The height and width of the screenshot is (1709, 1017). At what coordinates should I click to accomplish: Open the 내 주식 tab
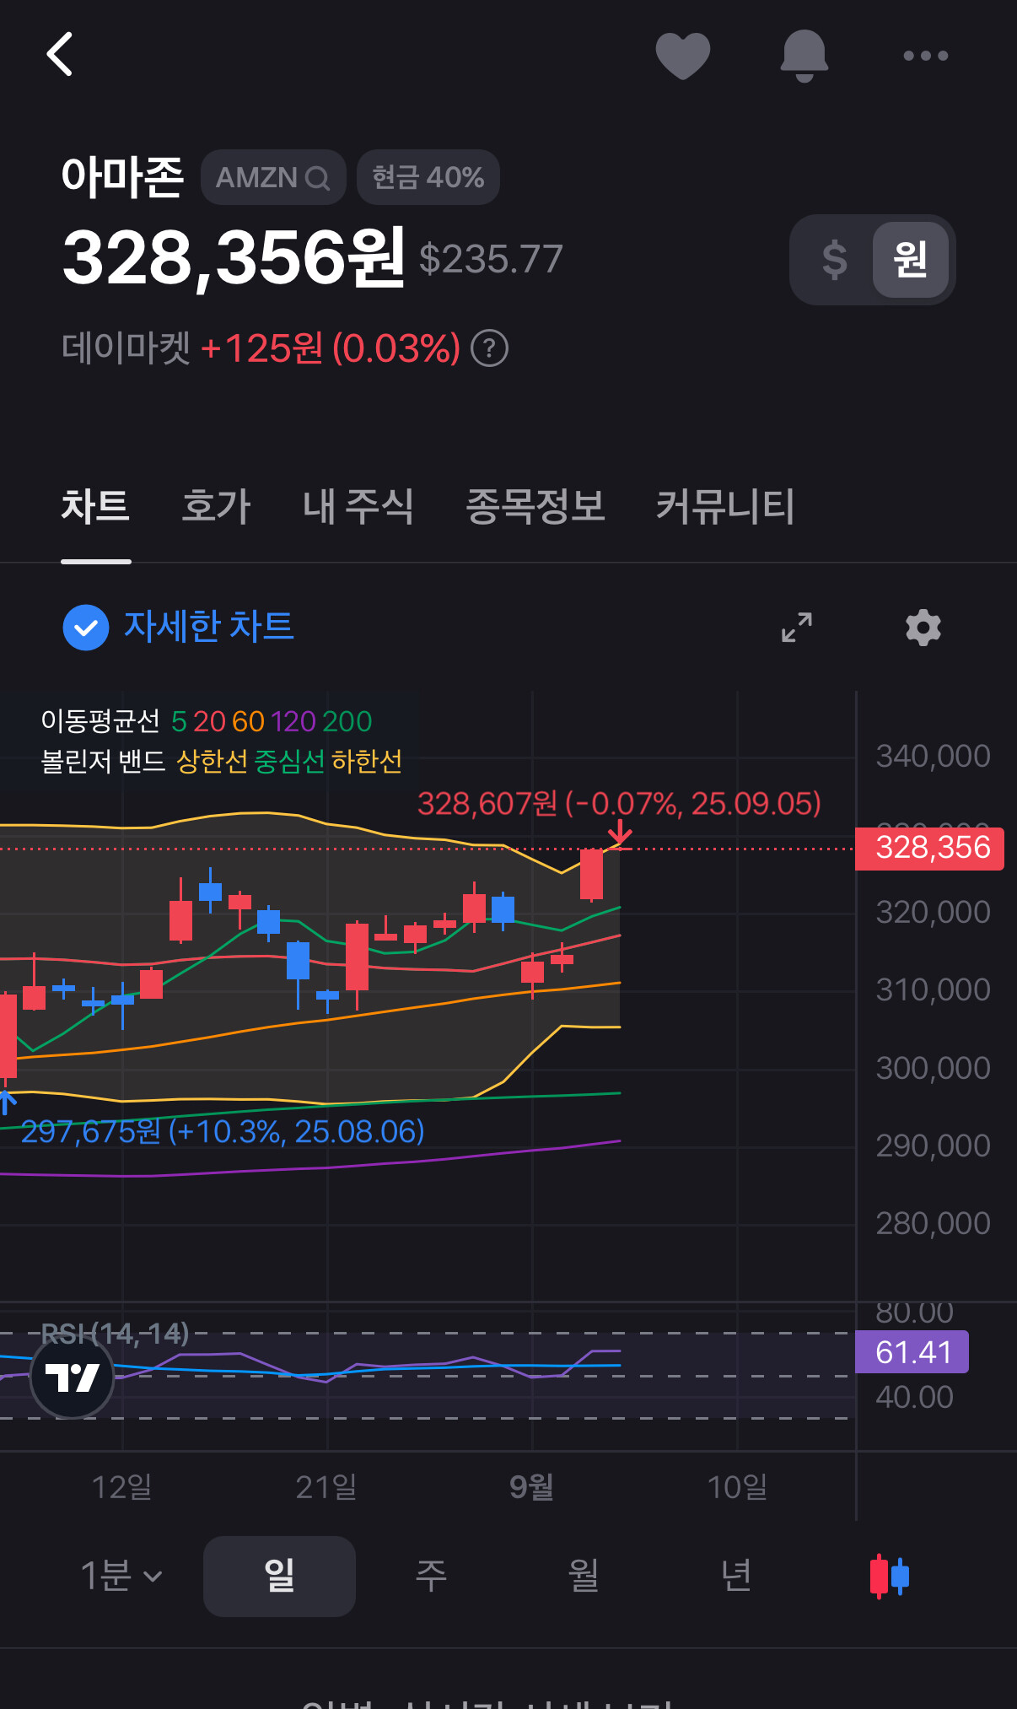358,506
